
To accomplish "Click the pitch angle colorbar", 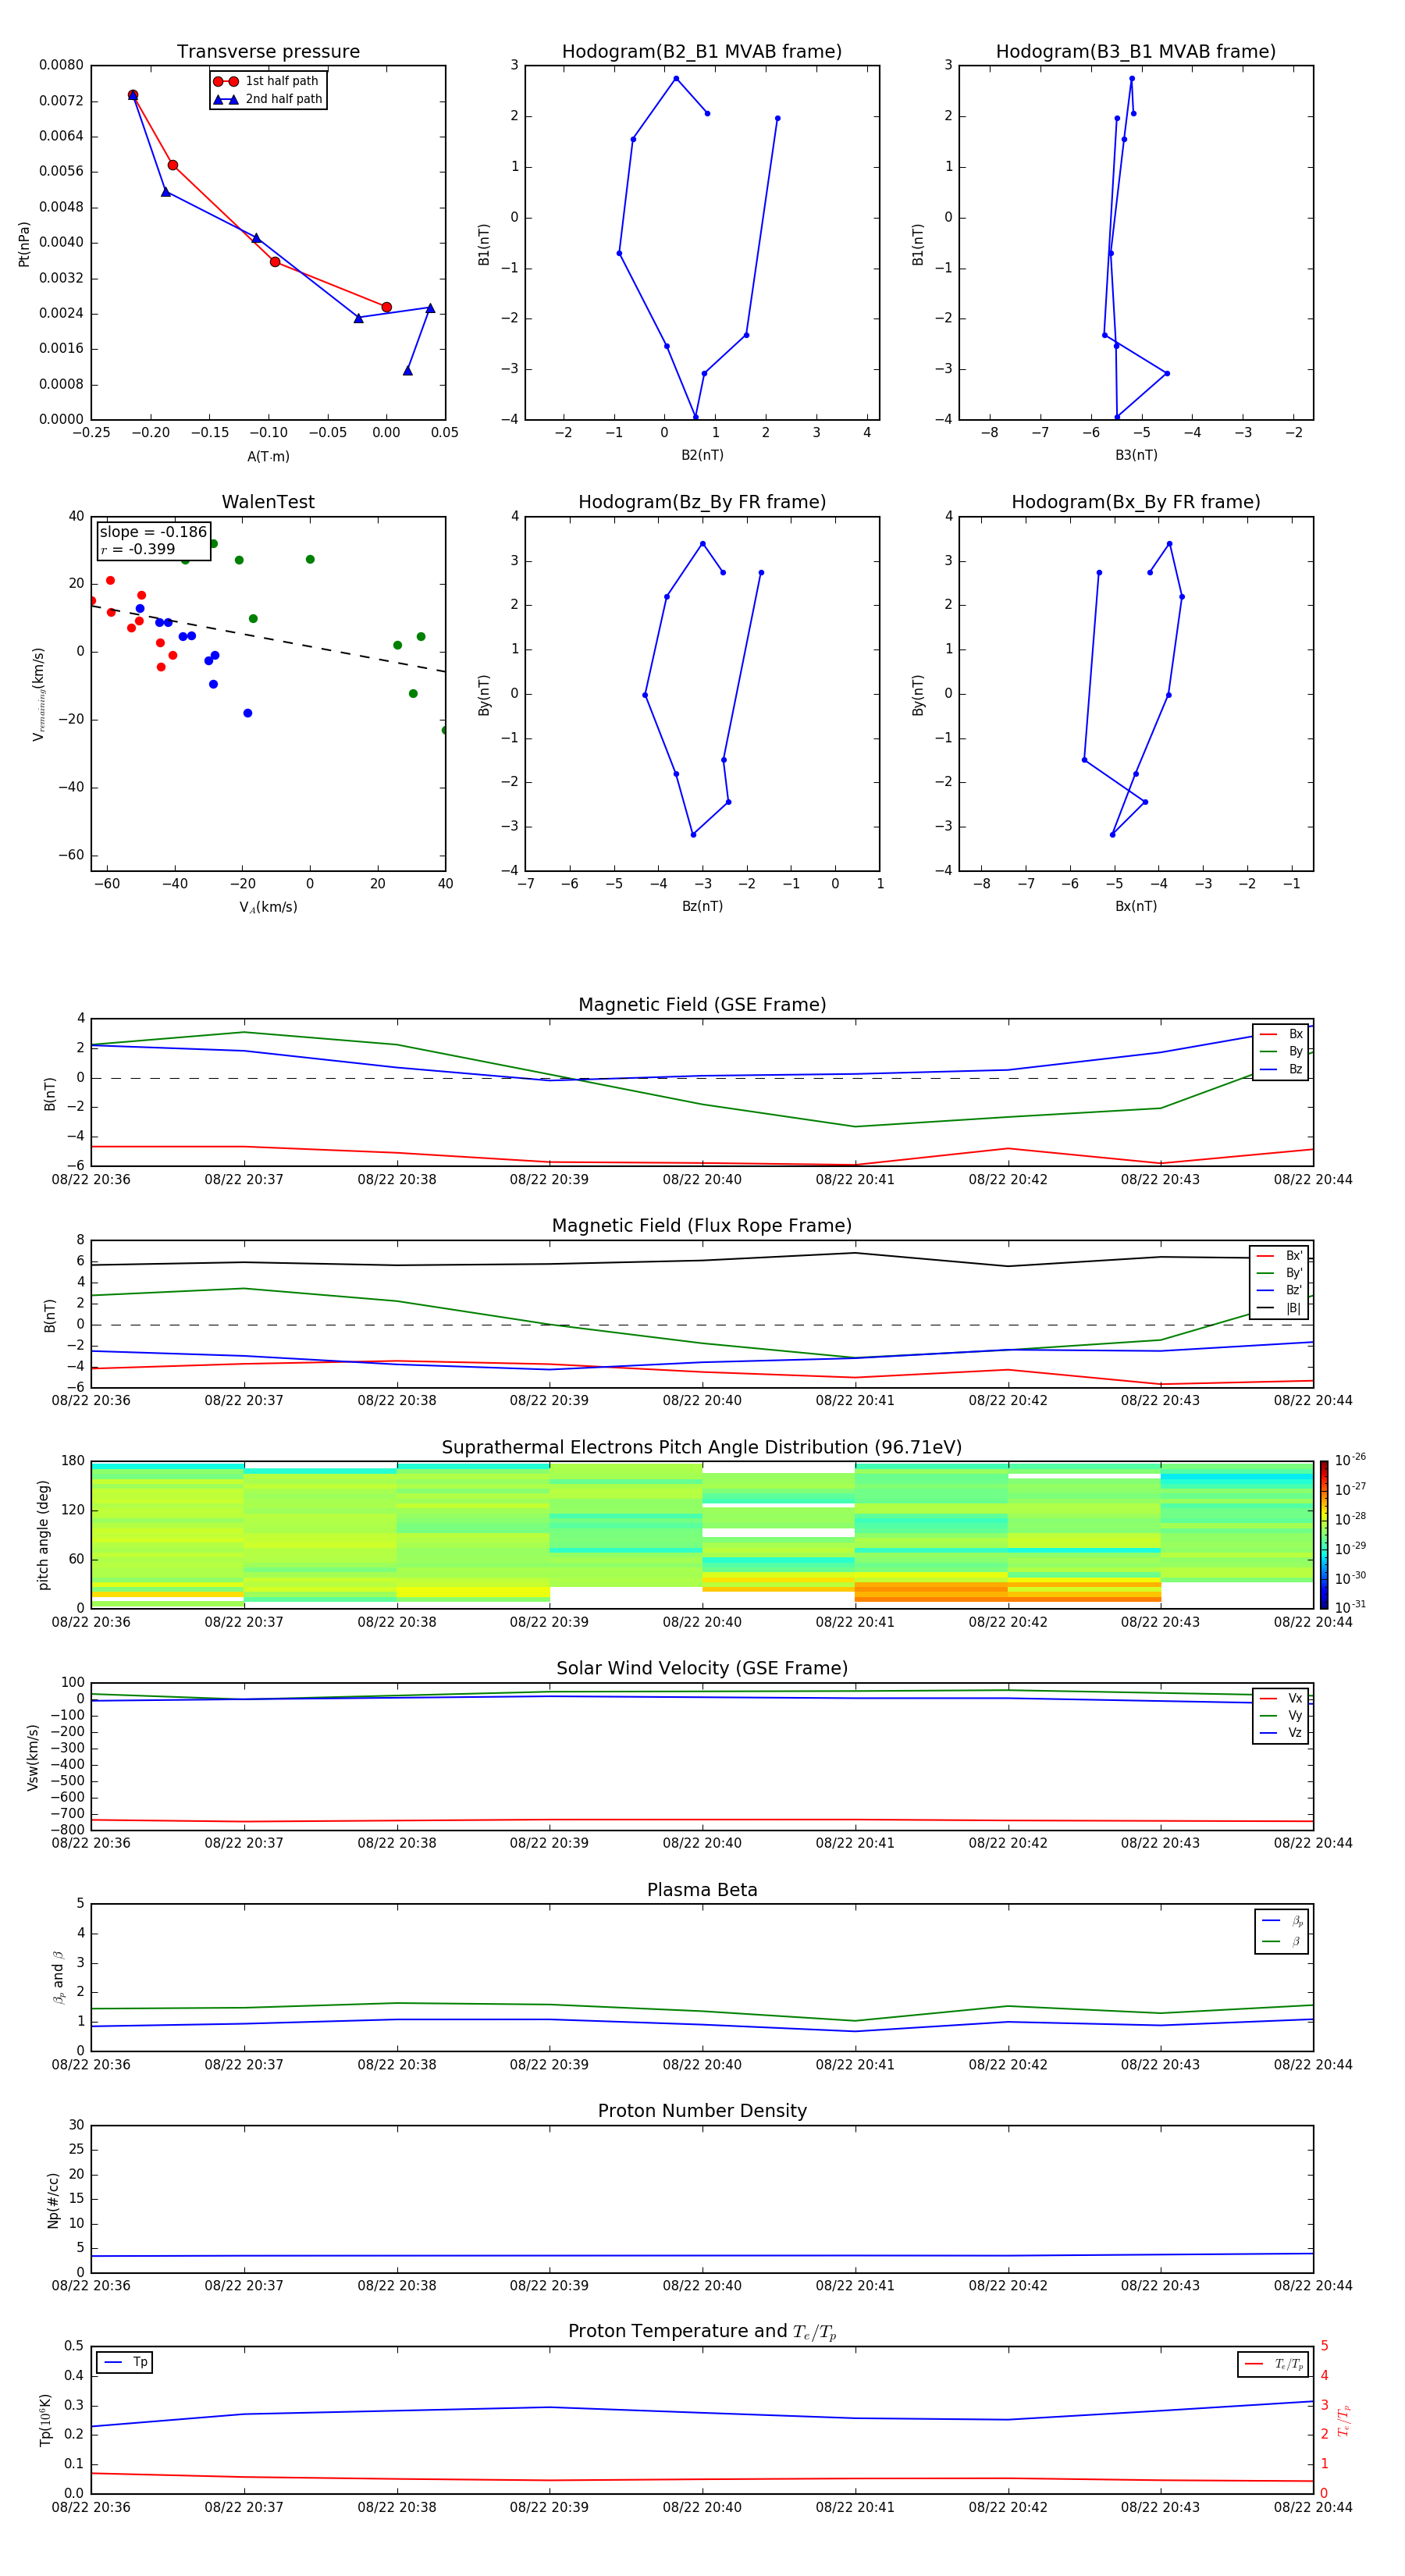I will click(x=1324, y=1534).
